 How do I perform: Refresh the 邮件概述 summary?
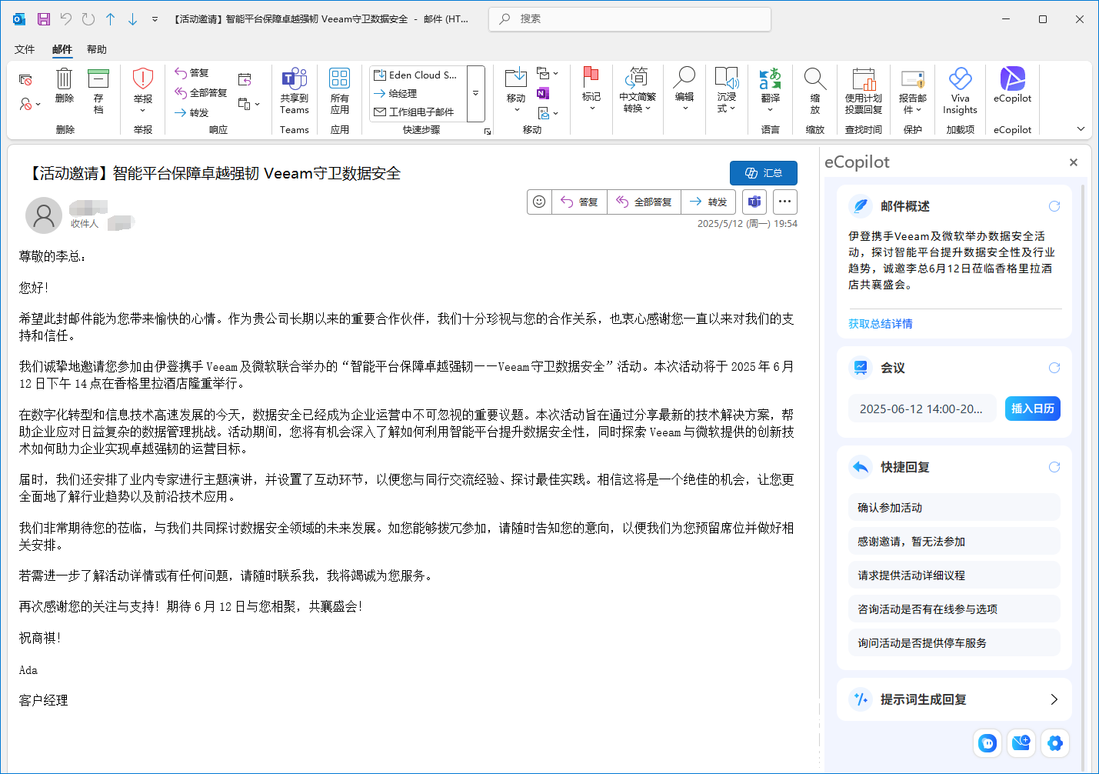pyautogui.click(x=1054, y=206)
